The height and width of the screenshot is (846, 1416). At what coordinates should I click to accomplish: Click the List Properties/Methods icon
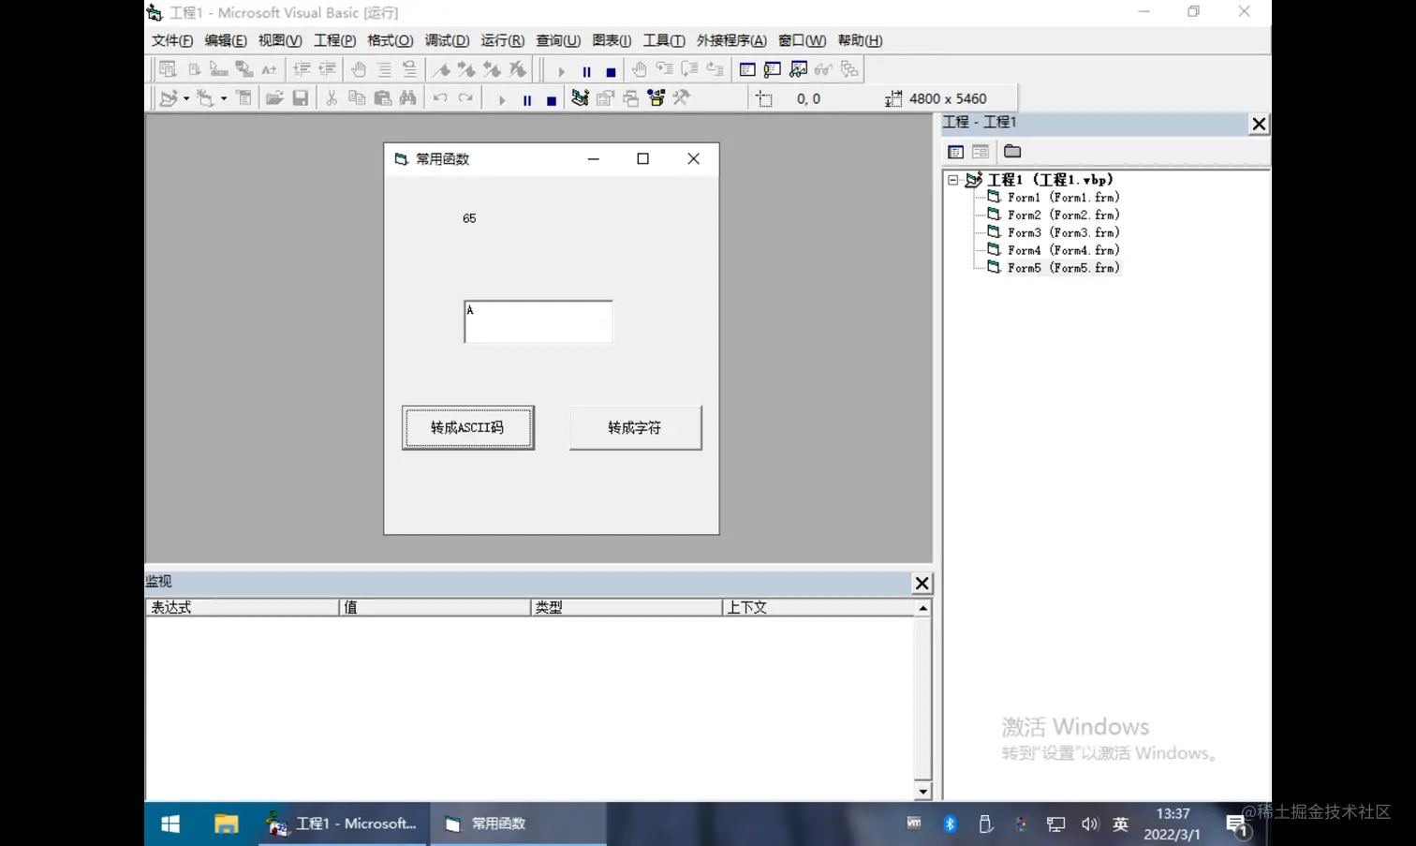[x=168, y=69]
